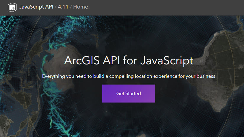Click the purple Get Started button

pyautogui.click(x=128, y=94)
